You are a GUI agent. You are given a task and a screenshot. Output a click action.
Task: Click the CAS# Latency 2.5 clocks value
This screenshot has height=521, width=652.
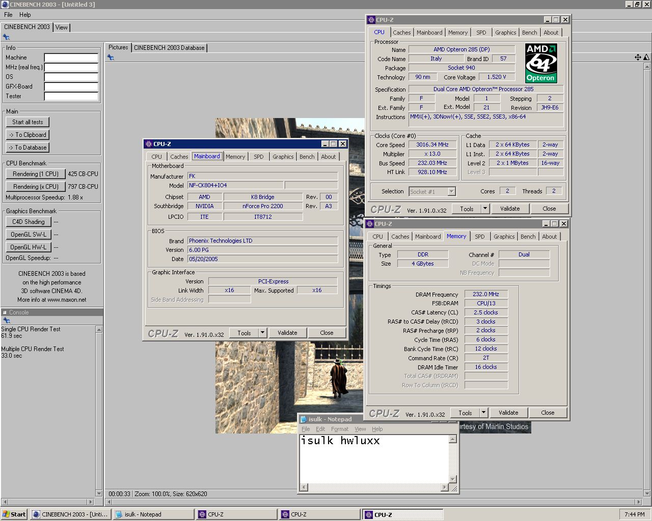[486, 312]
